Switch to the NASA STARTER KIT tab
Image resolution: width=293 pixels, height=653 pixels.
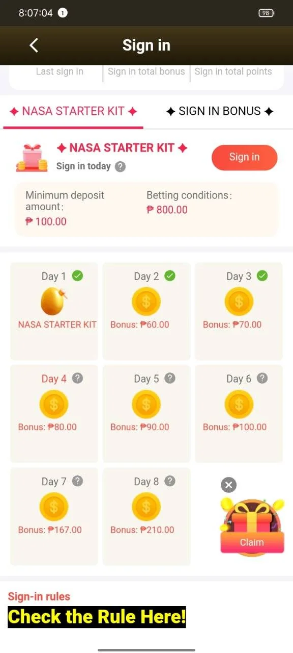pos(73,111)
